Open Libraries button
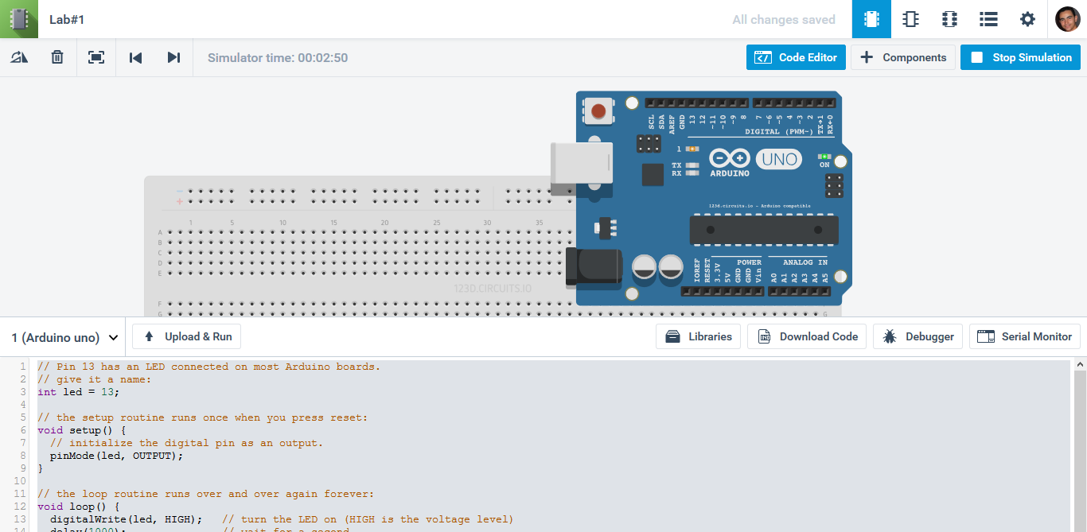 click(699, 336)
